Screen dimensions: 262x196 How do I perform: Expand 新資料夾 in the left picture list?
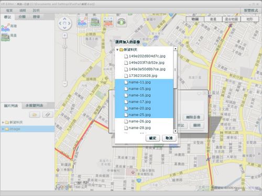pyautogui.click(x=3, y=122)
